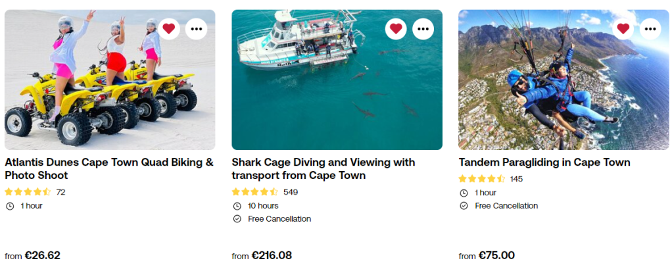Open the Atlantis Dunes Quad Biking title link
The height and width of the screenshot is (271, 672).
tap(109, 169)
